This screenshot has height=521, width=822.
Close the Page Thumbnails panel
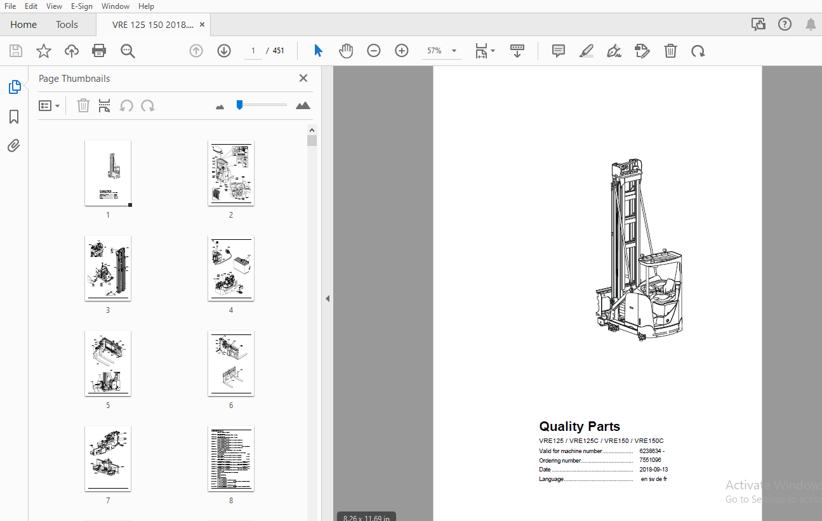(303, 78)
